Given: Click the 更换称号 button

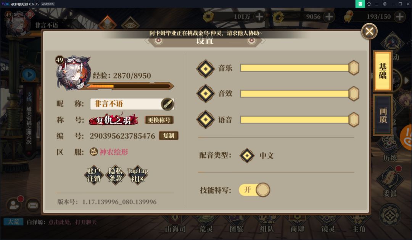Looking at the screenshot, I should point(159,120).
